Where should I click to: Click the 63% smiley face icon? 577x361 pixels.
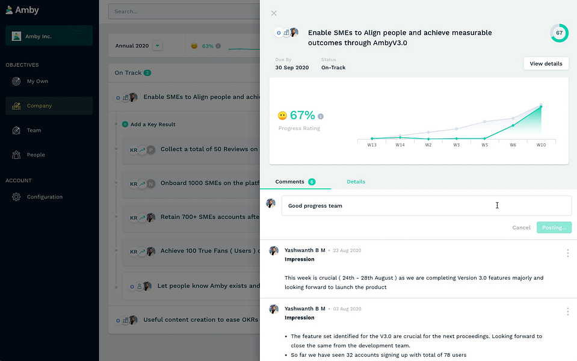tap(194, 46)
